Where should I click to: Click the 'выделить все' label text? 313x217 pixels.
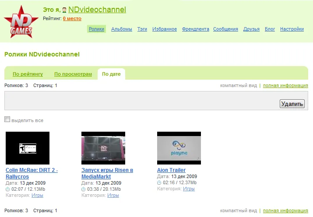click(27, 120)
